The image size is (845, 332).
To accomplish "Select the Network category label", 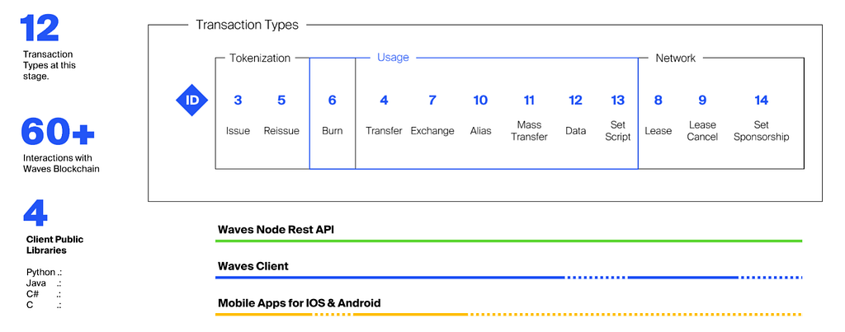I will point(675,58).
